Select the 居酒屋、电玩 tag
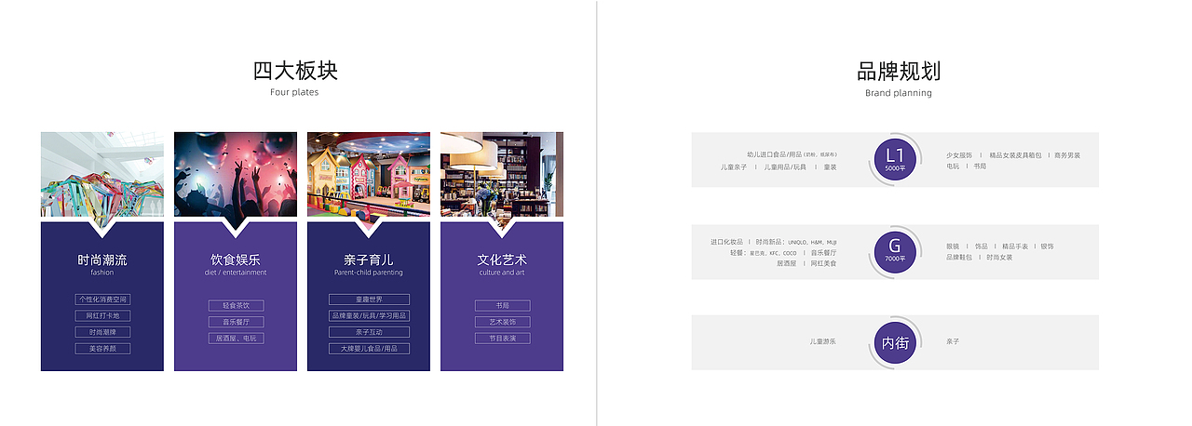The height and width of the screenshot is (426, 1192). click(236, 339)
